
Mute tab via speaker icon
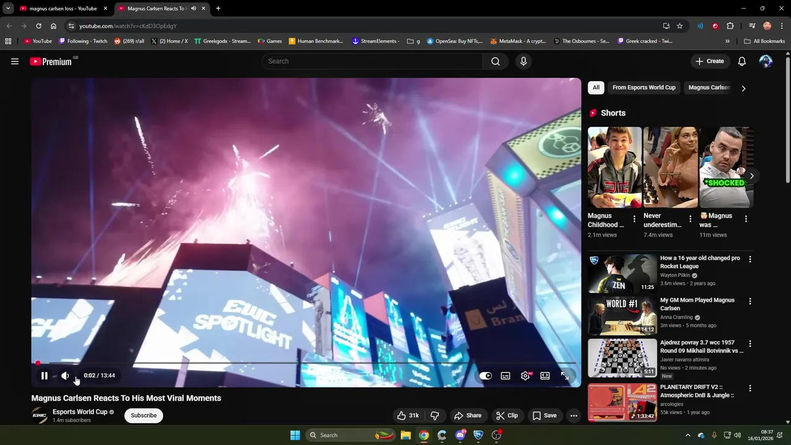click(193, 9)
